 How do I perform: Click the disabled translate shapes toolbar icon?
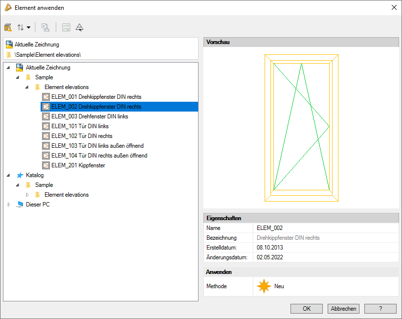click(45, 27)
